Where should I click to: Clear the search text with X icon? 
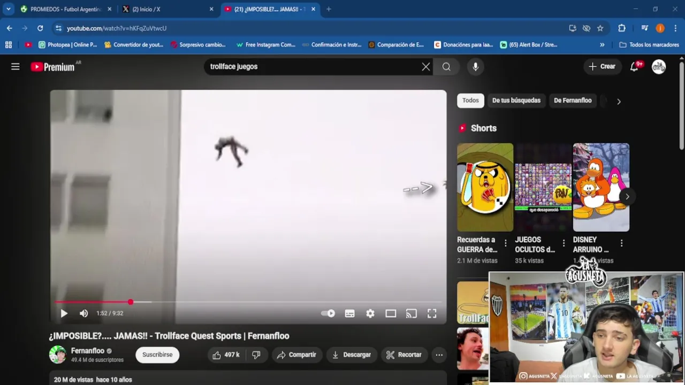tap(425, 66)
